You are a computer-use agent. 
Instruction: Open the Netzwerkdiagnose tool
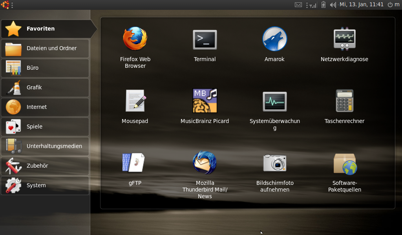344,45
